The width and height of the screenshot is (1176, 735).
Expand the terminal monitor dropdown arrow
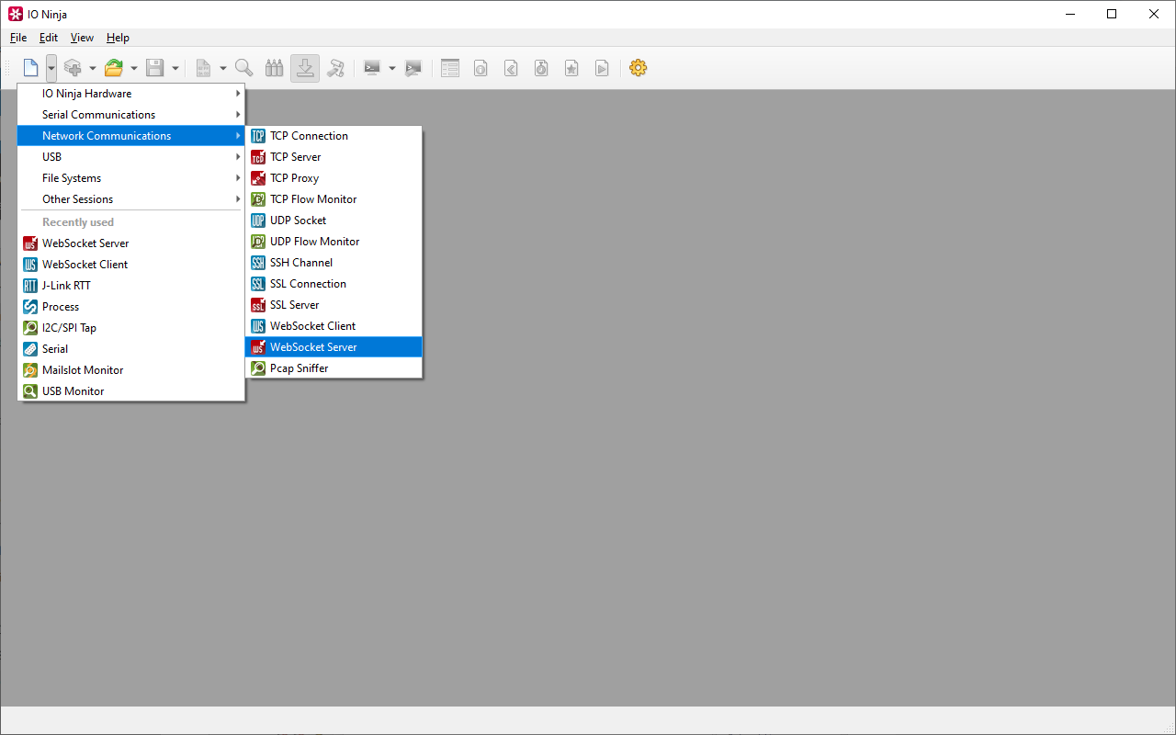point(392,68)
